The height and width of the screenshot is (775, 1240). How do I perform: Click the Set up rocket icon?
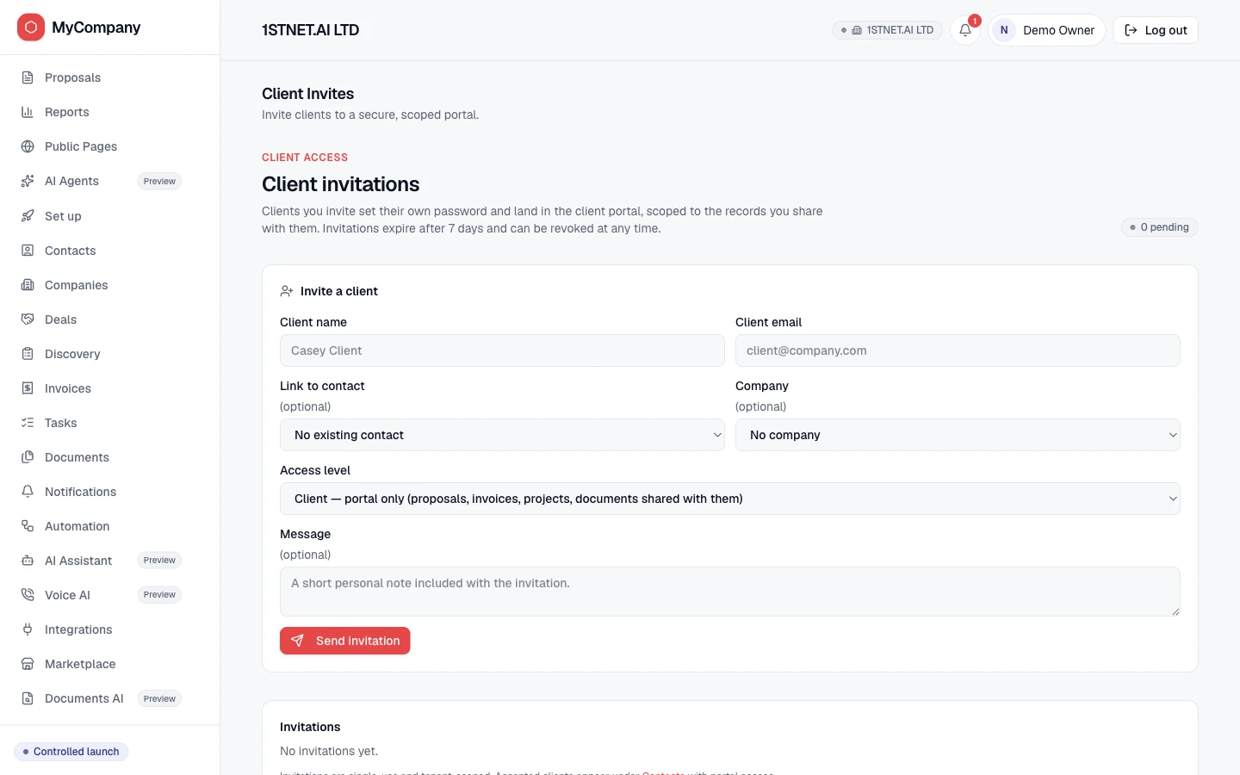tap(28, 216)
